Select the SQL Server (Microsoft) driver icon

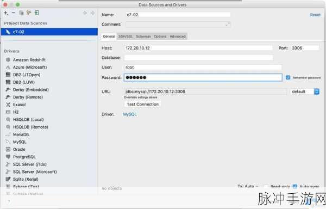(8, 172)
